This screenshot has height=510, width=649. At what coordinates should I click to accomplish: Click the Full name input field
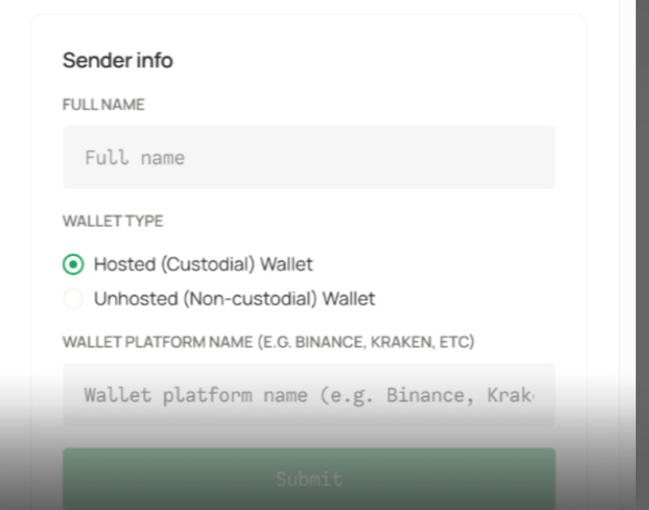[309, 157]
